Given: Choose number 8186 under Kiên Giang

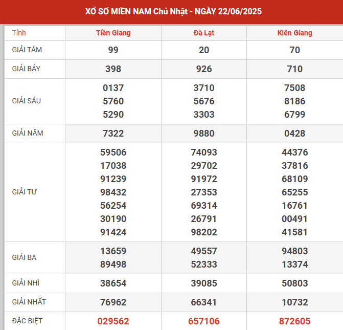Looking at the screenshot, I should (x=294, y=101).
